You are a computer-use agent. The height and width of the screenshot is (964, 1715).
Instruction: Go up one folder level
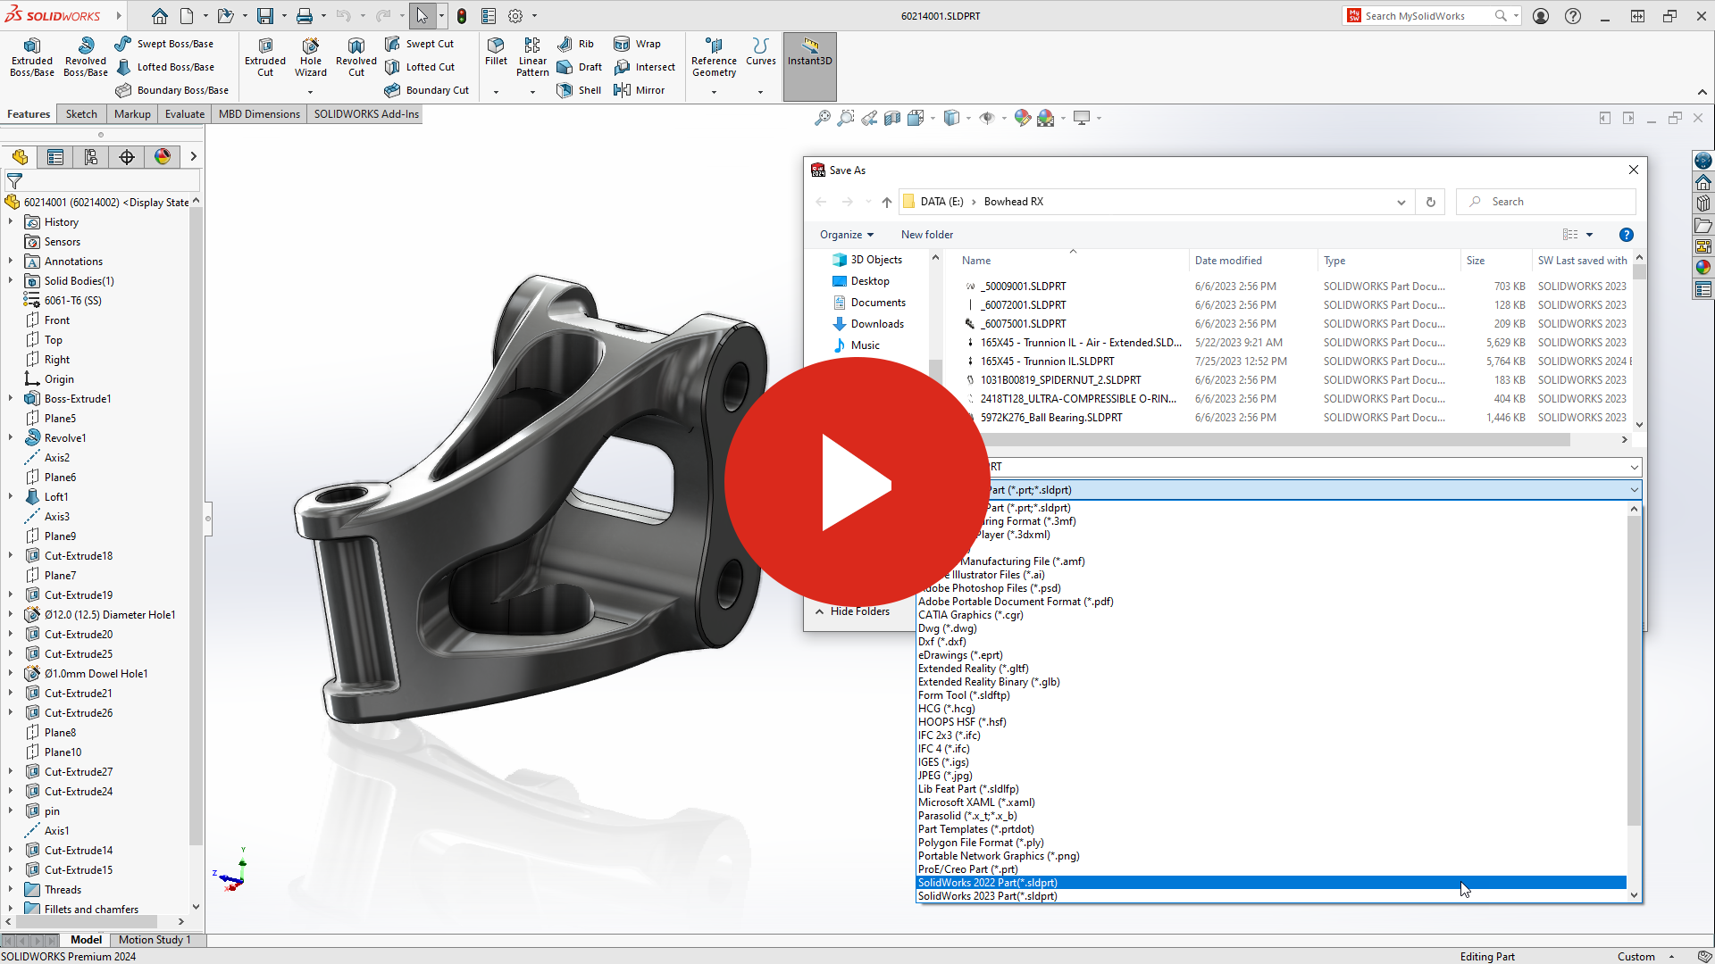click(x=886, y=202)
